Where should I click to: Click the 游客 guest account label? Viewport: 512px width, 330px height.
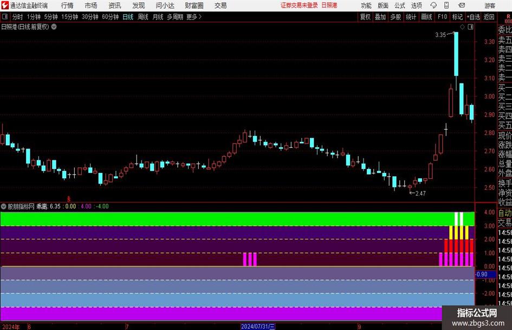[x=490, y=5]
